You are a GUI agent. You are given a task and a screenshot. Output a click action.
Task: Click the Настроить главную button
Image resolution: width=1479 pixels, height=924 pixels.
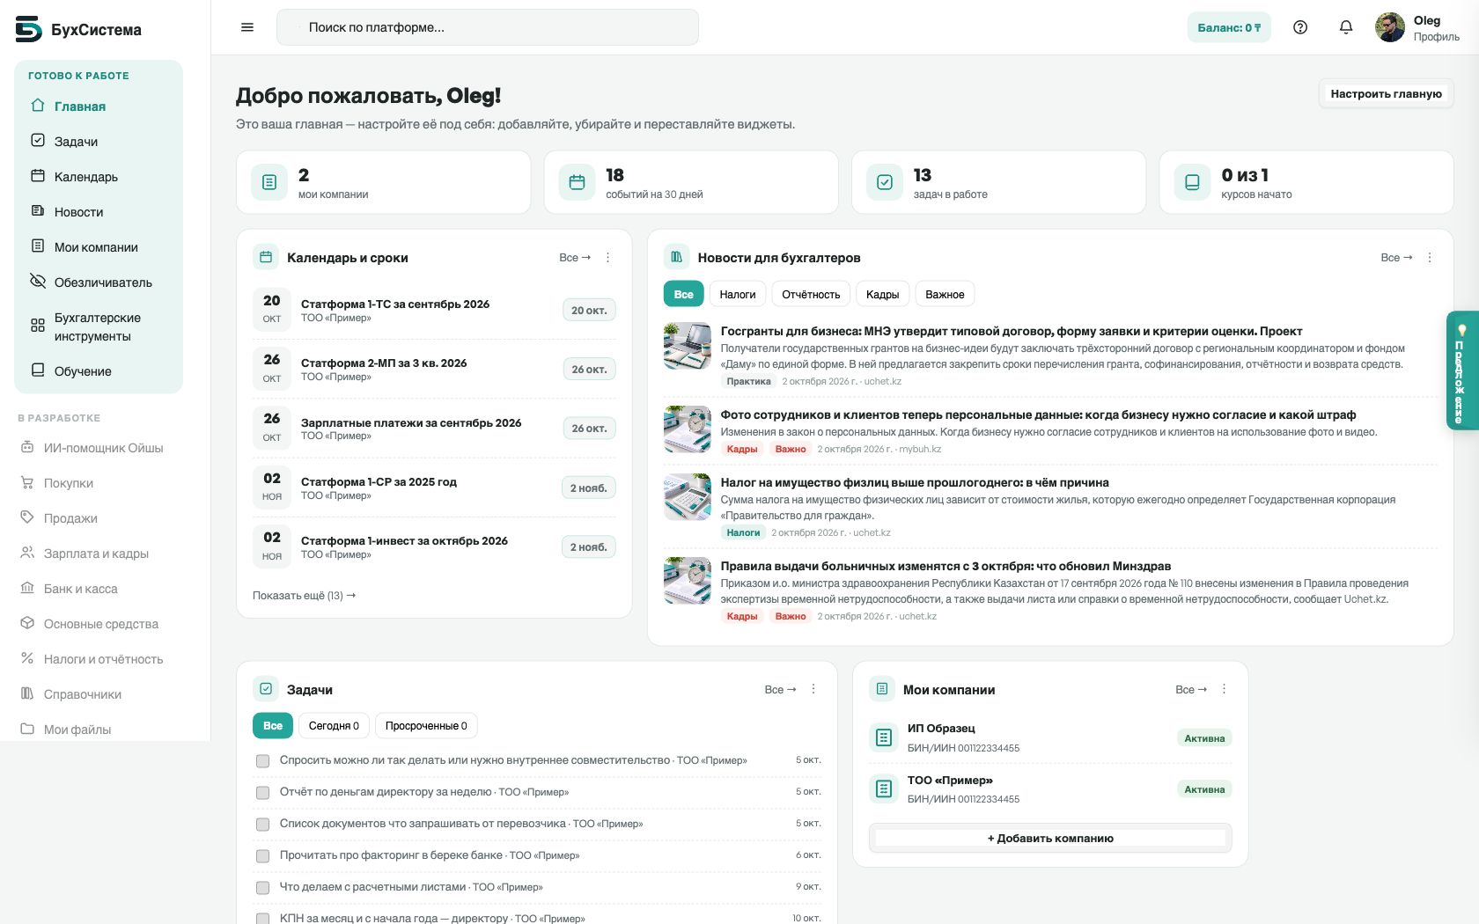point(1386,93)
